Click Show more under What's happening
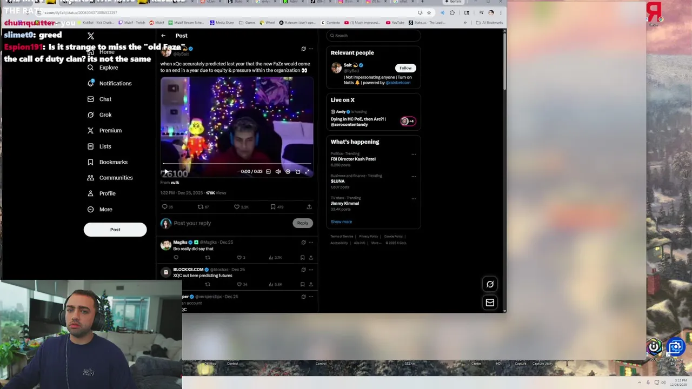This screenshot has height=389, width=692. [341, 222]
